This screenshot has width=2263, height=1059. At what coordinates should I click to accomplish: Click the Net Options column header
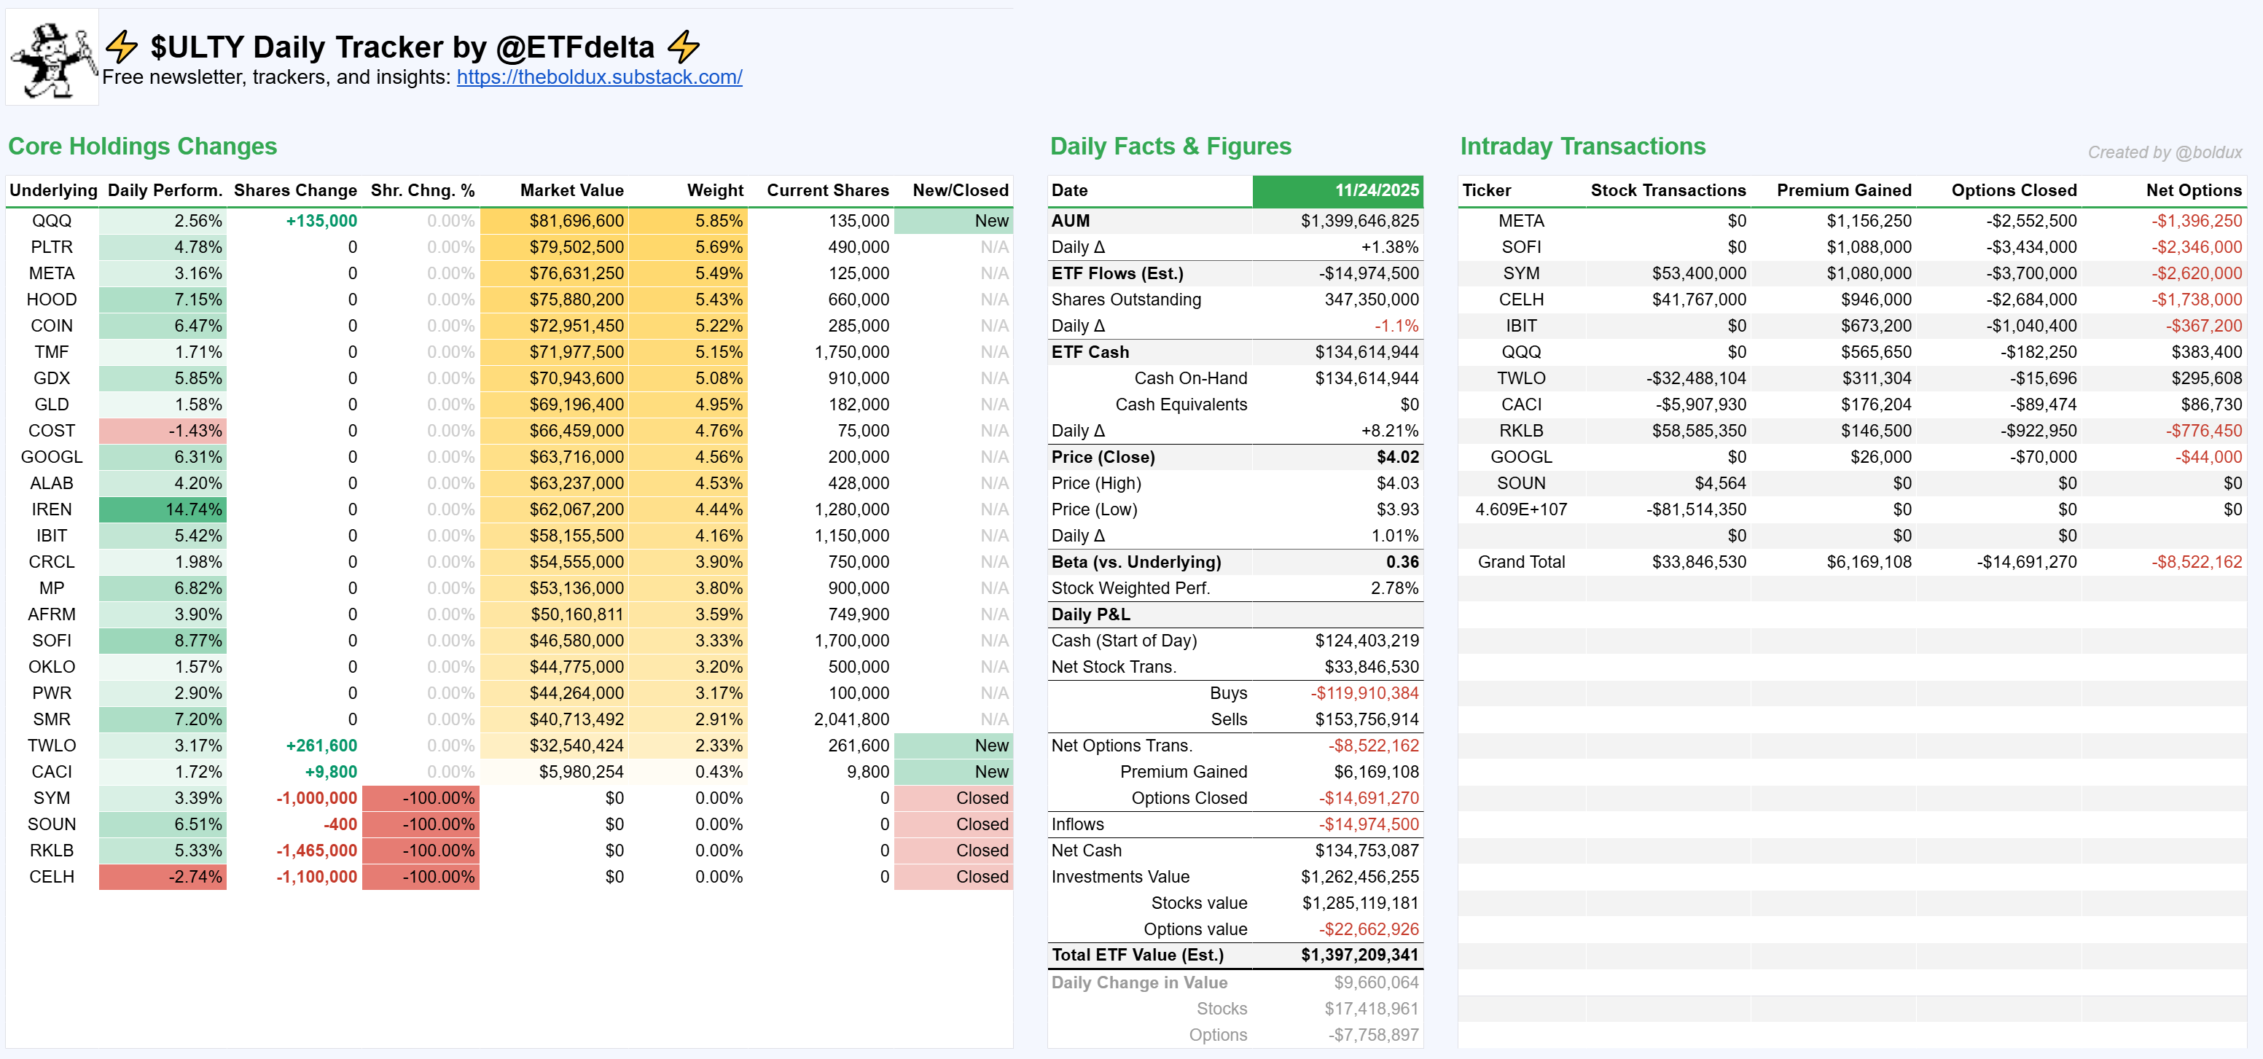[x=2193, y=191]
